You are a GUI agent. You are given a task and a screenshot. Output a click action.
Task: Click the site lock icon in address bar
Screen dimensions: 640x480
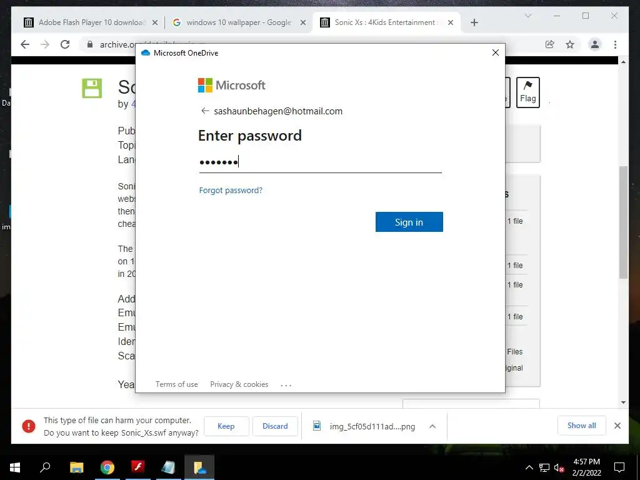tap(90, 44)
